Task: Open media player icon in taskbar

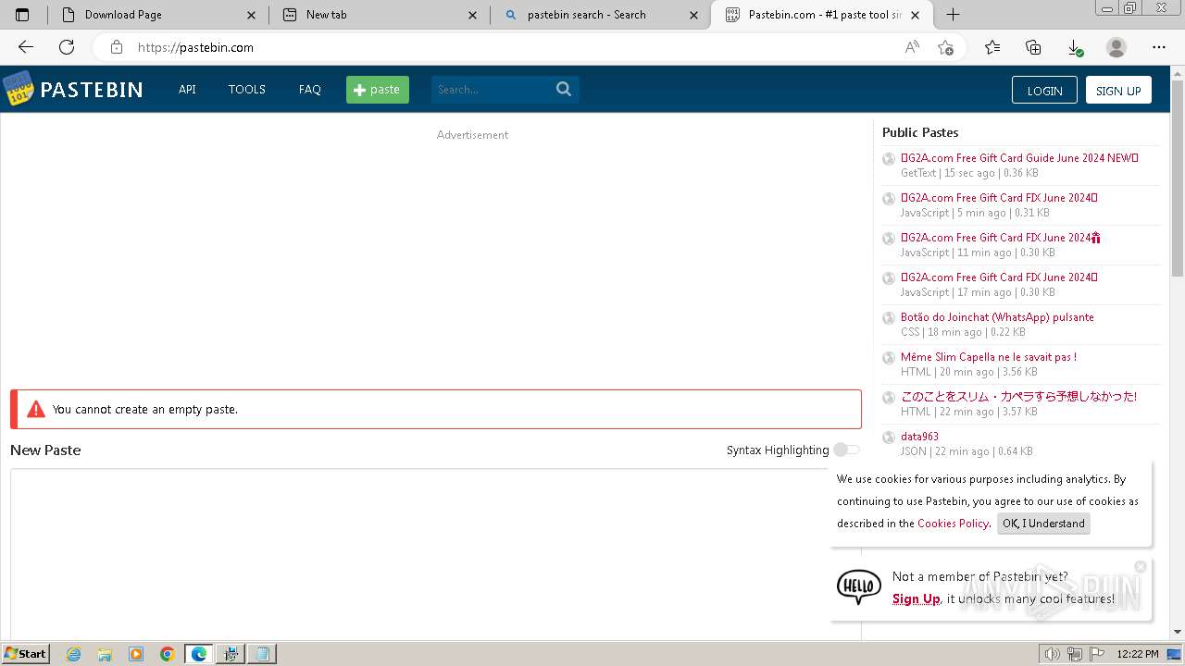Action: coord(136,654)
